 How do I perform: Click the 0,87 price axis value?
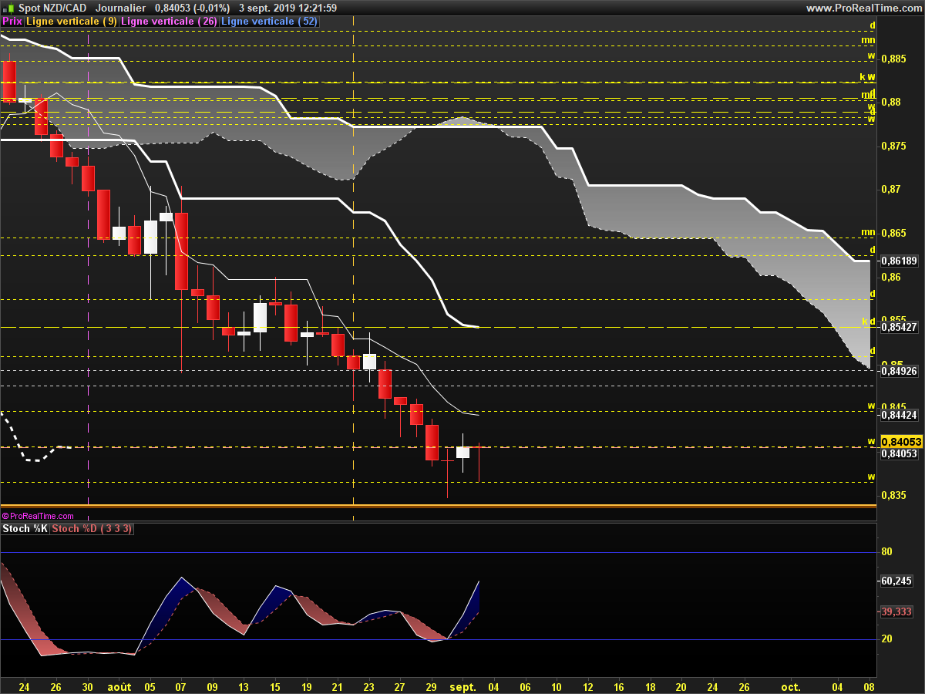click(890, 190)
